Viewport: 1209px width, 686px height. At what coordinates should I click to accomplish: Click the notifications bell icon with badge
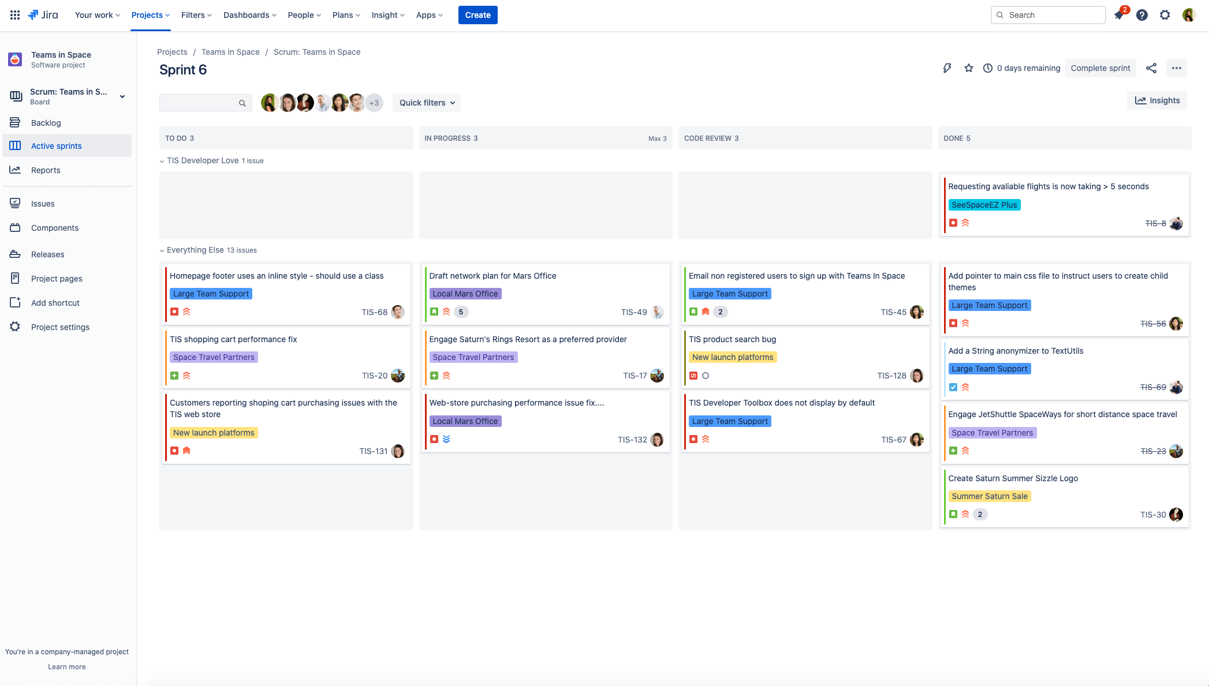point(1120,15)
